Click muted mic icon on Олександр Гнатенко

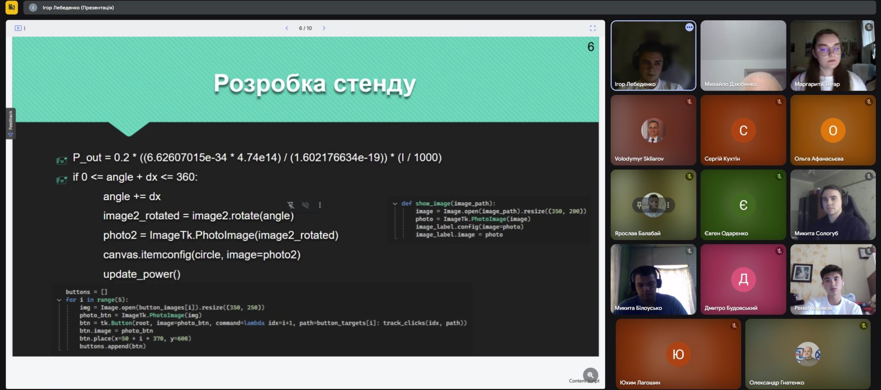pyautogui.click(x=863, y=326)
